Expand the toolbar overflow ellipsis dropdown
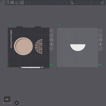 tap(95, 3)
